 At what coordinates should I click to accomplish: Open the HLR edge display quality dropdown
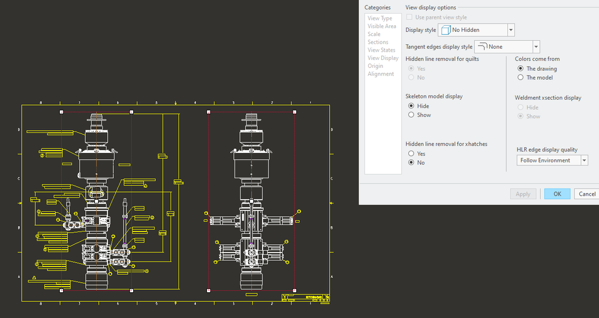[552, 160]
